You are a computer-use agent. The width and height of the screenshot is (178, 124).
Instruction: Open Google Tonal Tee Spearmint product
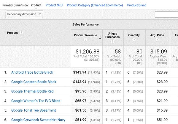point(34,110)
